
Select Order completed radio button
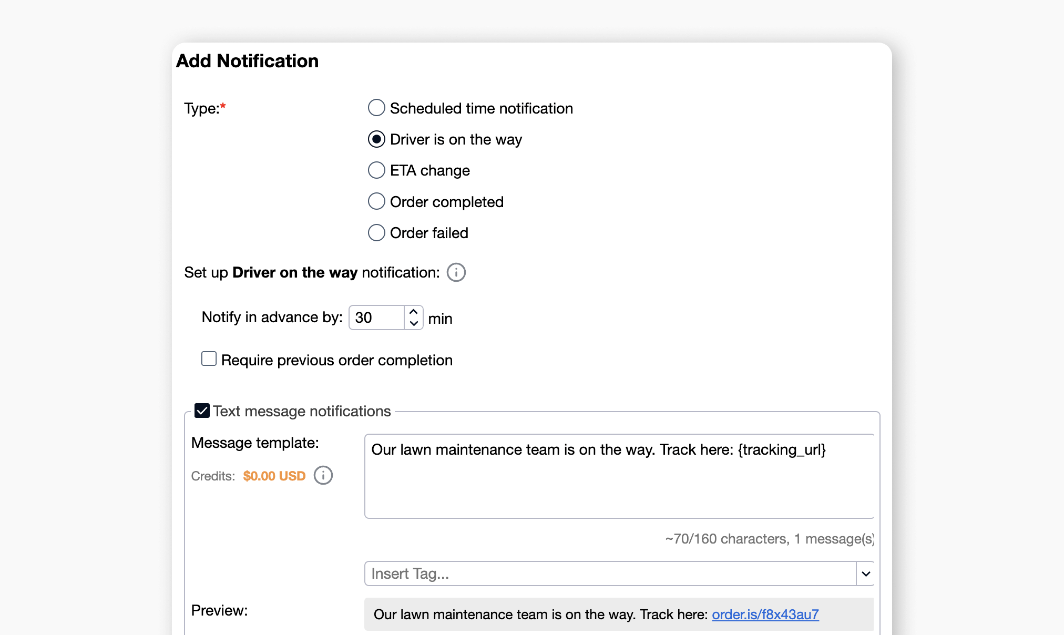point(376,201)
